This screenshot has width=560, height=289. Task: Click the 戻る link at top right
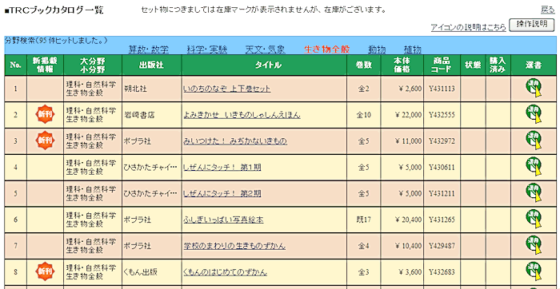547,10
